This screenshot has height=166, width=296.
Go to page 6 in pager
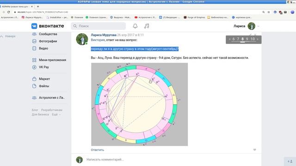[234, 39]
